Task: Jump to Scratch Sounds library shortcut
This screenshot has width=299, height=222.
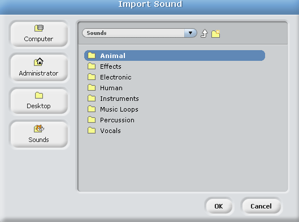Action: pyautogui.click(x=39, y=135)
